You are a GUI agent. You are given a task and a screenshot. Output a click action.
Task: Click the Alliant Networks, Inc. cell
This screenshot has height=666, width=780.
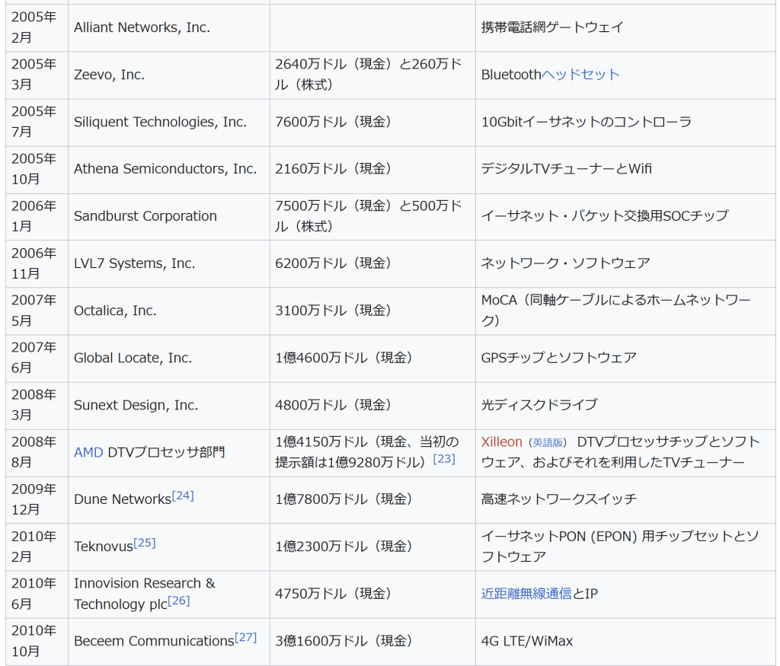pyautogui.click(x=142, y=27)
